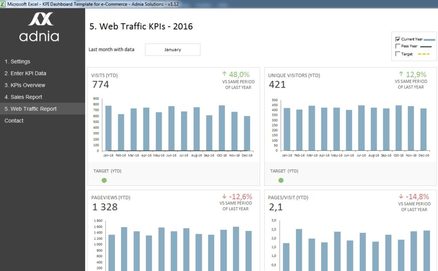
Task: Check the Target checkbox in the legend
Action: pos(398,53)
